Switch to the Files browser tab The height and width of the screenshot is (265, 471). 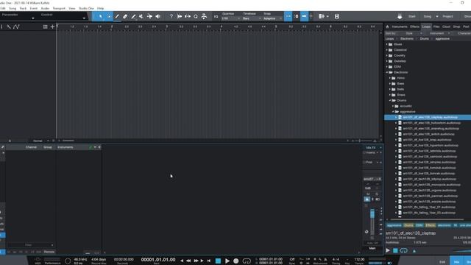436,26
